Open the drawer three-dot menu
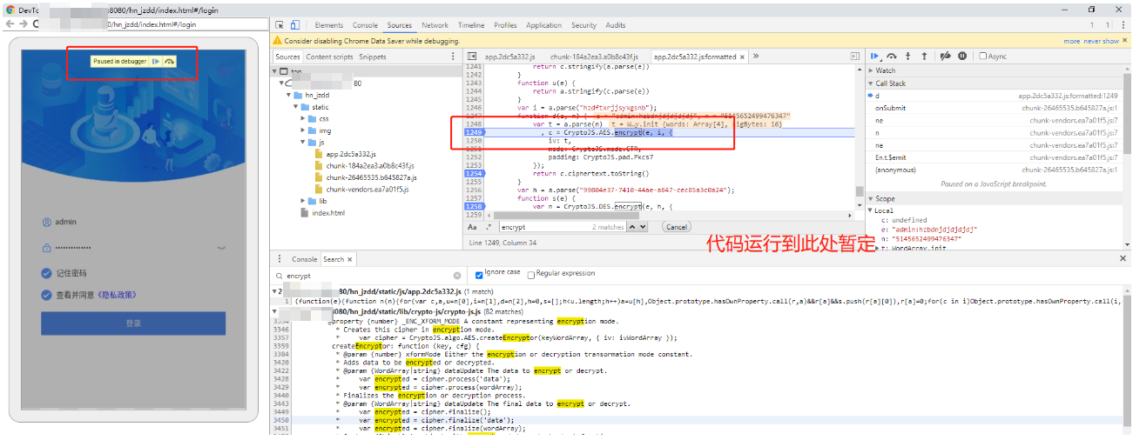This screenshot has height=440, width=1133. click(280, 259)
